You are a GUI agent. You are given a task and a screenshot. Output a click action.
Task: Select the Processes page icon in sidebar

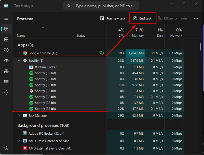pos(6,29)
